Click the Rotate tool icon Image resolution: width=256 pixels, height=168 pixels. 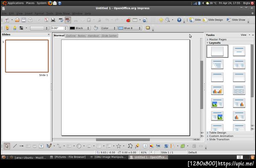click(x=166, y=146)
